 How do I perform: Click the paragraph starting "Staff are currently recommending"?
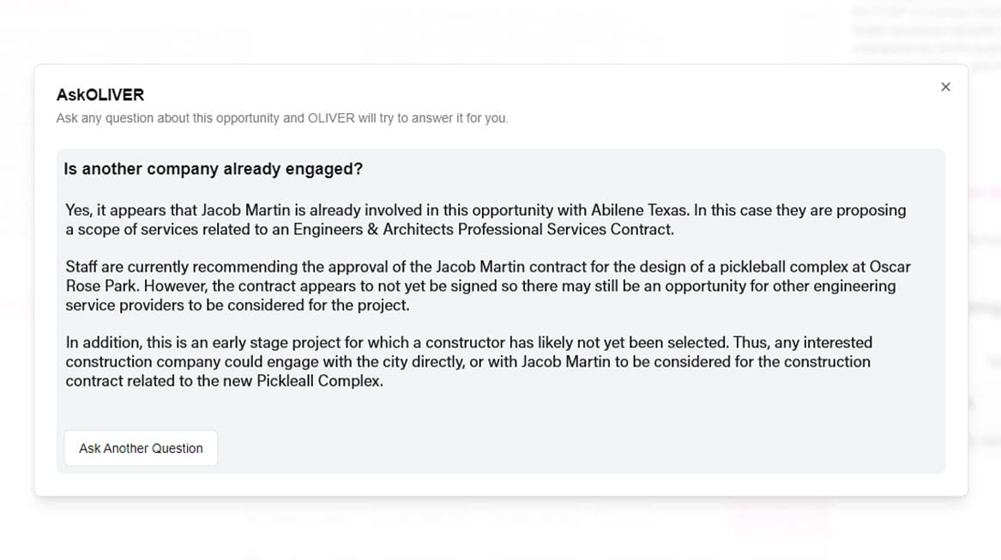(487, 286)
